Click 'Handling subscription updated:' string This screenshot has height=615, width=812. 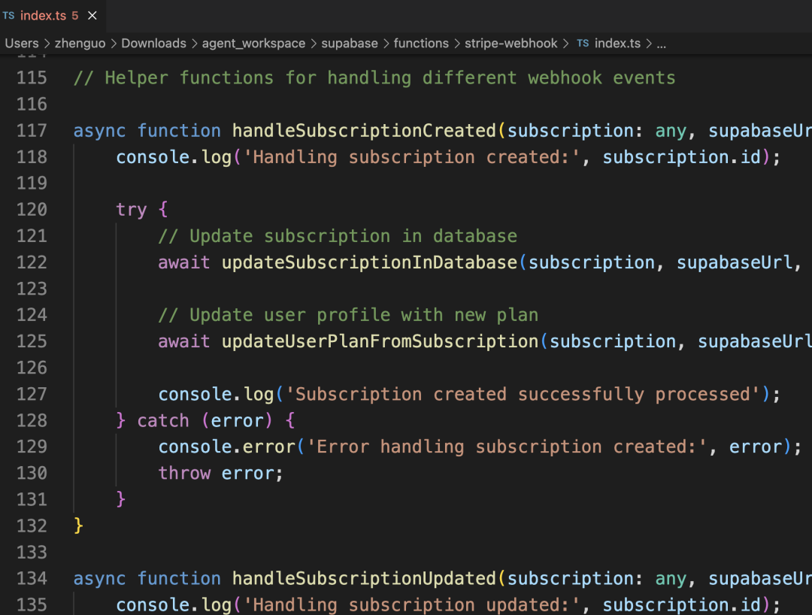tap(412, 604)
